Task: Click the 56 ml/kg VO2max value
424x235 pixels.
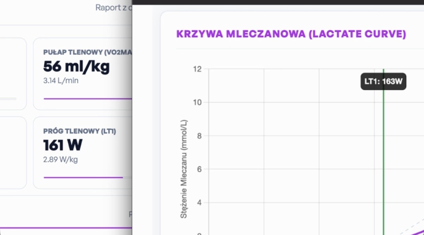Action: (76, 66)
